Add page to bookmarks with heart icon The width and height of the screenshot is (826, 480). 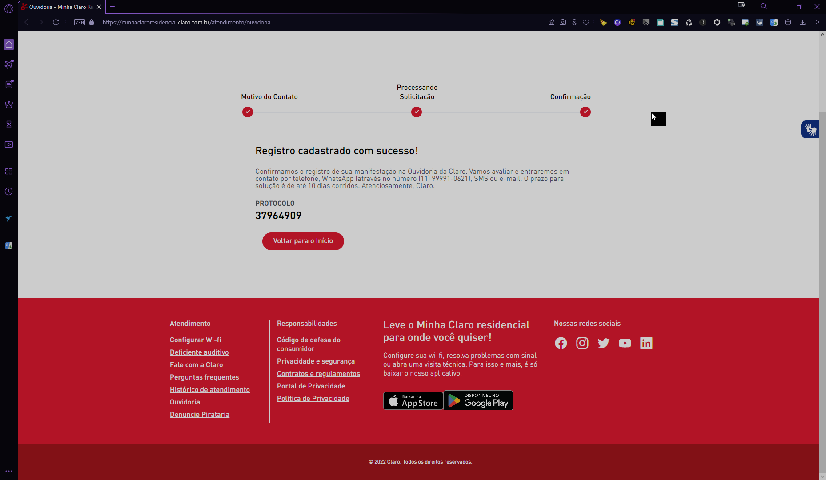[x=586, y=22]
